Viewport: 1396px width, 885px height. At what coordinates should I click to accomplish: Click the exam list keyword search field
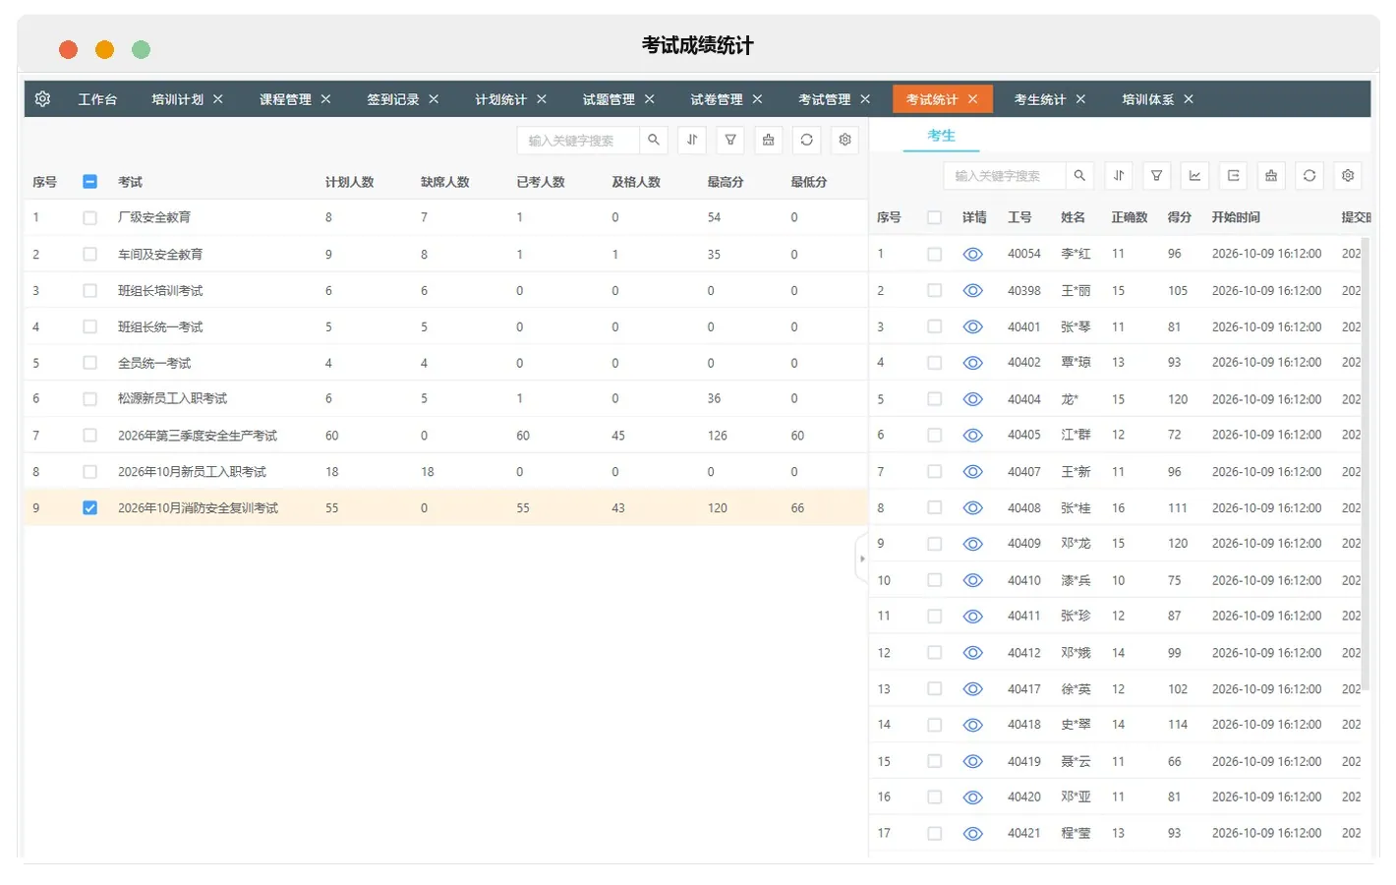(x=579, y=140)
